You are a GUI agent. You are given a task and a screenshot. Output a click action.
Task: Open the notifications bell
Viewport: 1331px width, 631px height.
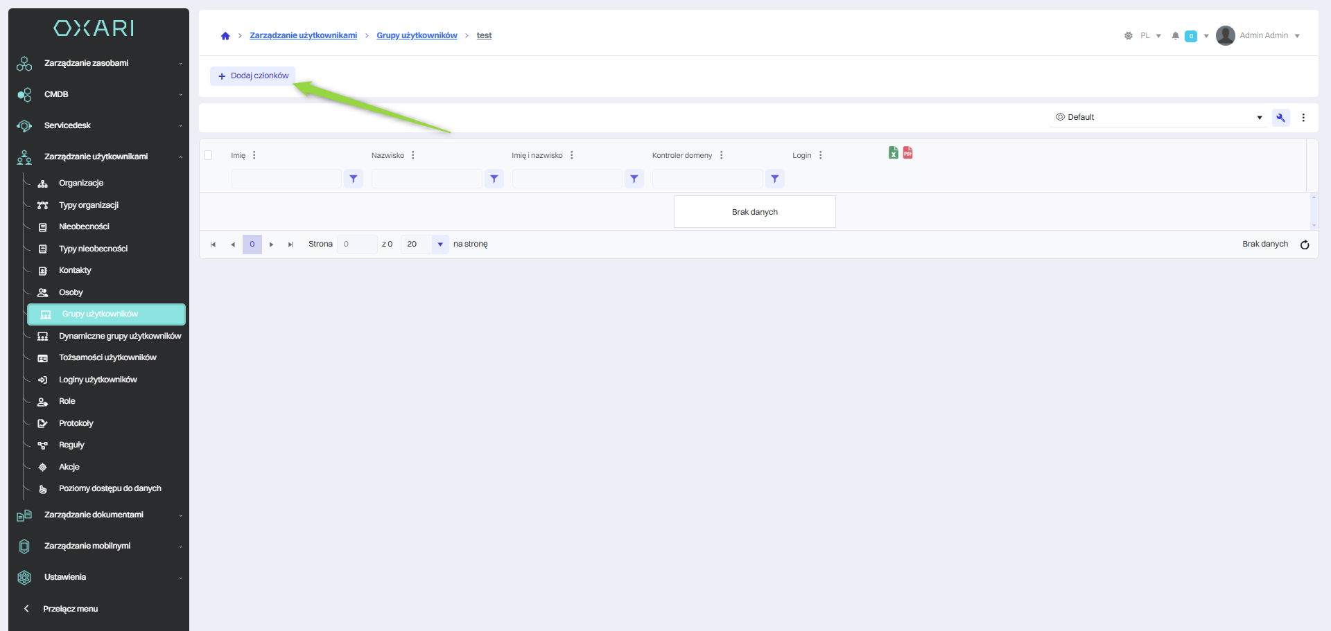tap(1175, 36)
